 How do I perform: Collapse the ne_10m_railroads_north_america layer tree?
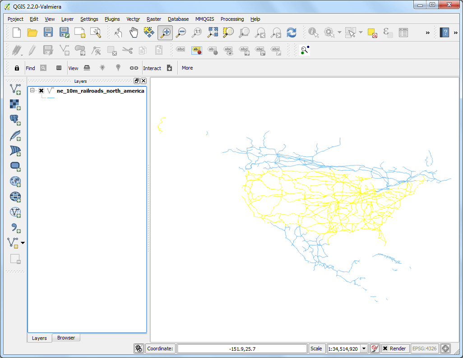tap(32, 90)
